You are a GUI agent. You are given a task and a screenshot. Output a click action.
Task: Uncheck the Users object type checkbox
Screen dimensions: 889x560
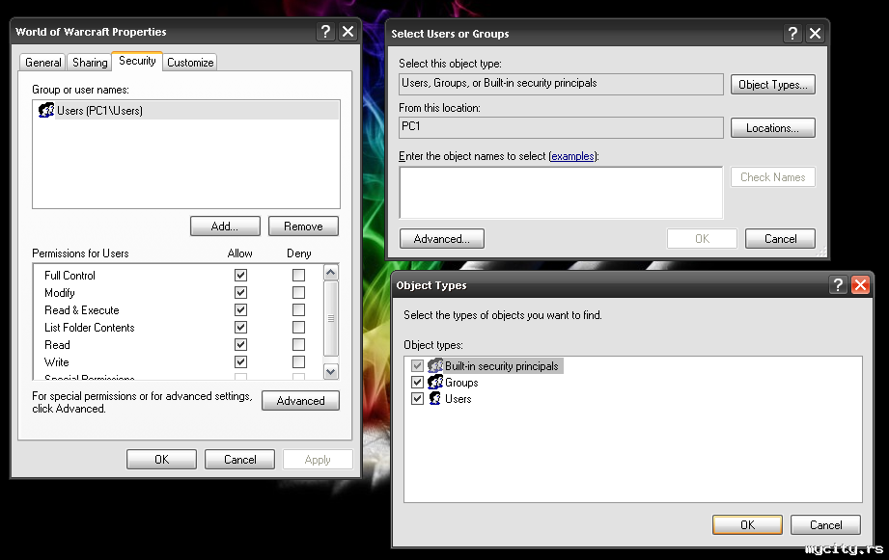(417, 399)
